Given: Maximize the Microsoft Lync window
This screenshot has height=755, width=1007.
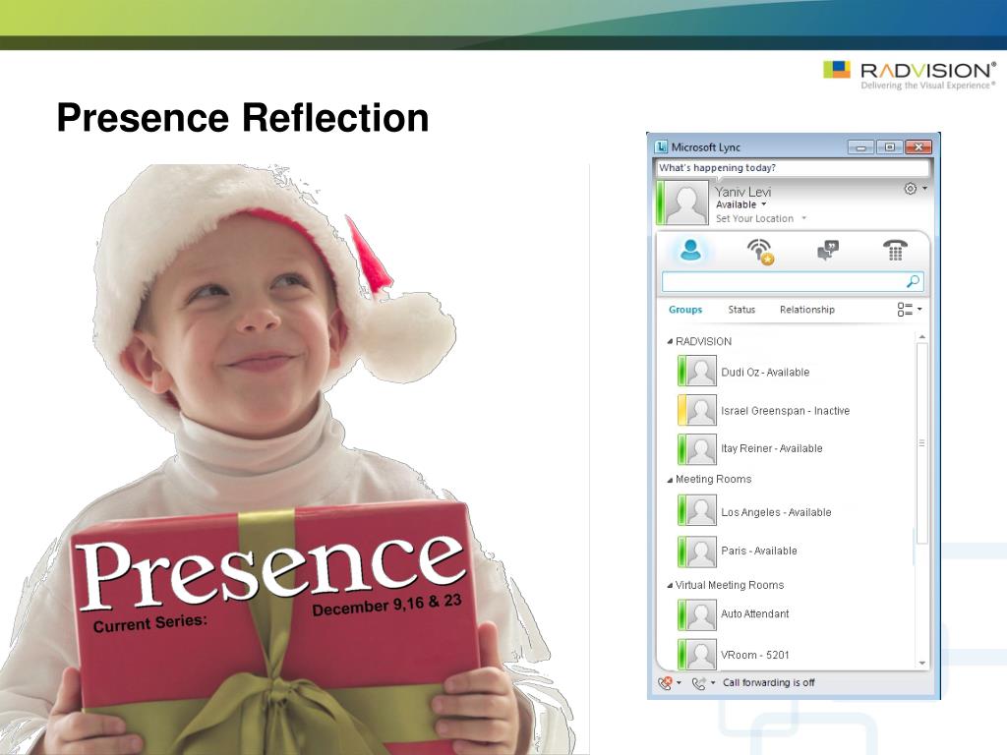Looking at the screenshot, I should pos(889,147).
